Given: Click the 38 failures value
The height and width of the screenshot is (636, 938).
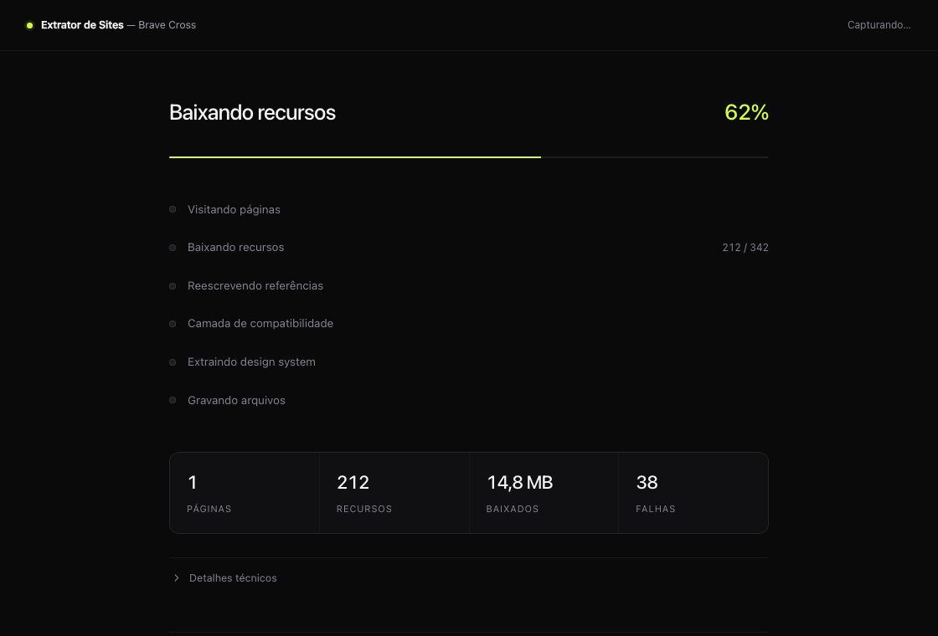Looking at the screenshot, I should [647, 482].
